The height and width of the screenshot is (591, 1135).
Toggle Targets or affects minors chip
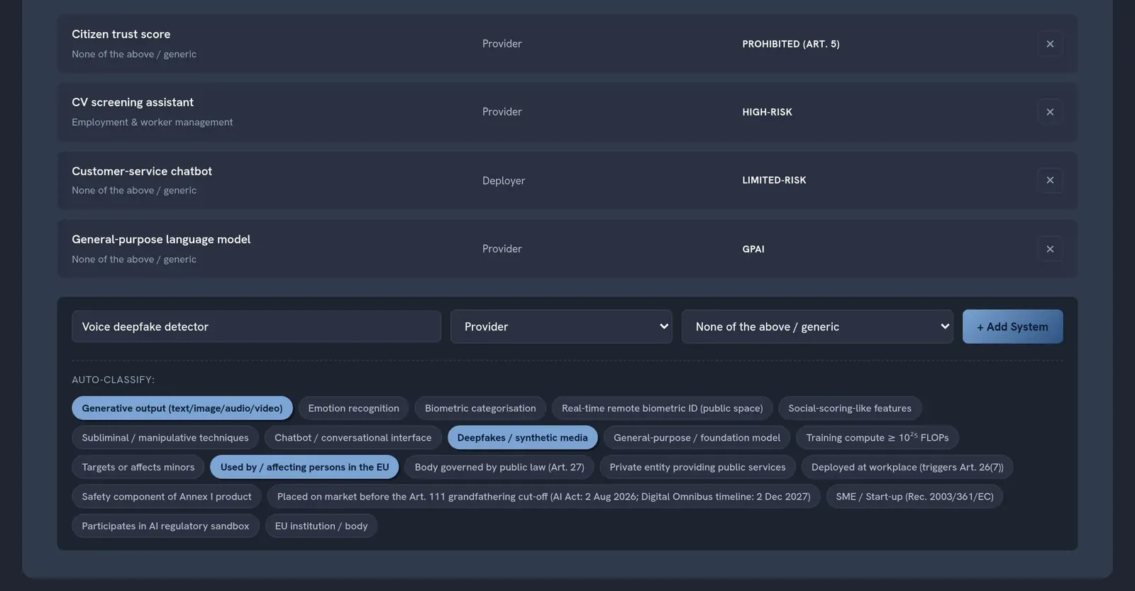coord(138,467)
